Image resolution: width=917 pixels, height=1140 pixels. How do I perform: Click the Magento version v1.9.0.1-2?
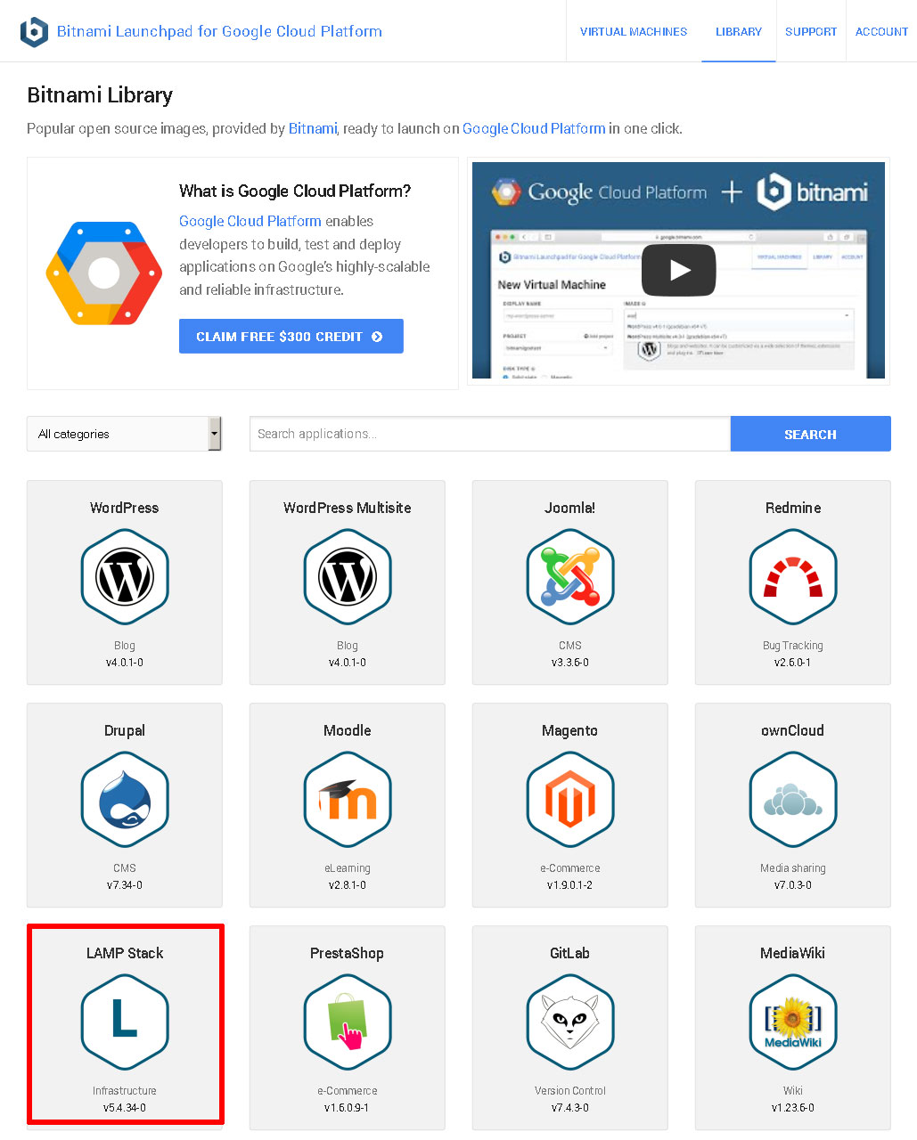[570, 885]
